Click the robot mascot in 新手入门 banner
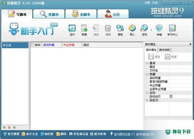This screenshot has width=194, height=139. tap(14, 29)
